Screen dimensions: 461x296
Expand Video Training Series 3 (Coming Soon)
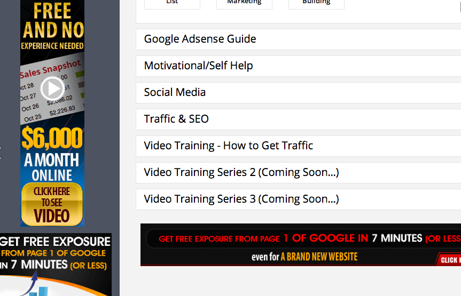(298, 199)
